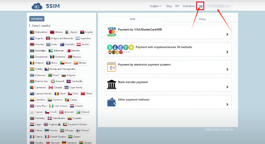The width and height of the screenshot is (265, 144).
Task: Click the Estonia flag icon
Action: [x=47, y=131]
